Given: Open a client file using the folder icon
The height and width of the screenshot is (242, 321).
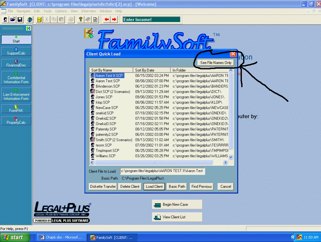Looking at the screenshot, I should [x=12, y=19].
